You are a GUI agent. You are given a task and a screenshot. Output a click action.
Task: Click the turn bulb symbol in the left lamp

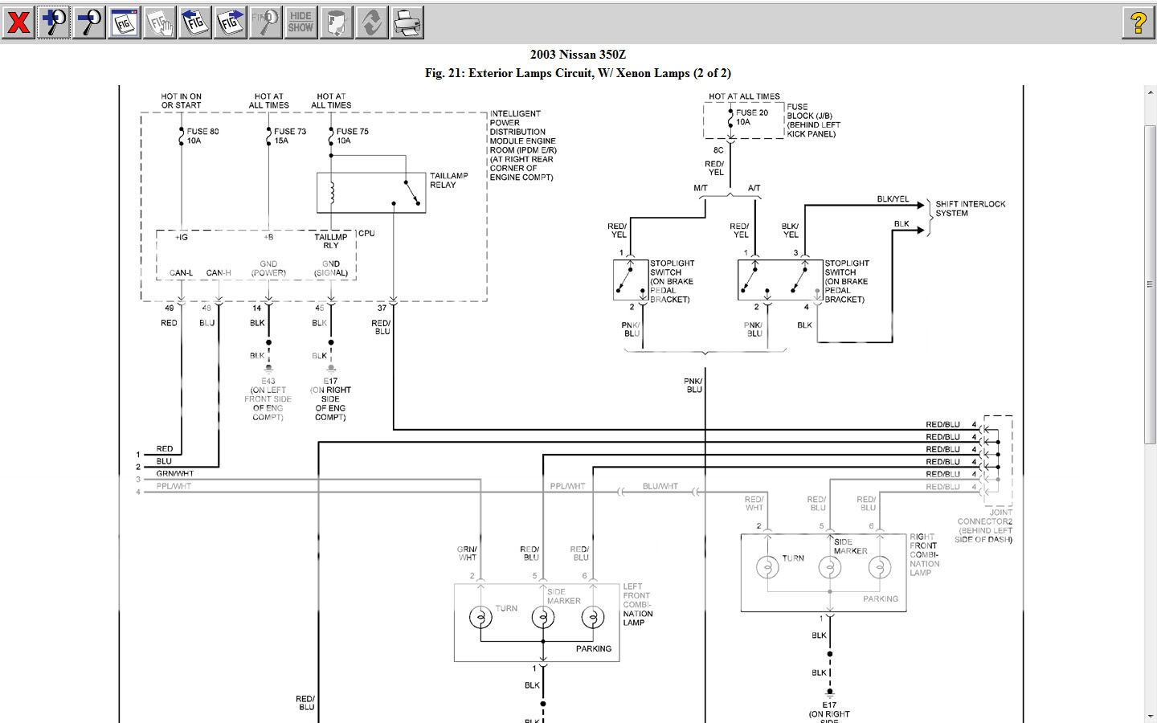[480, 617]
